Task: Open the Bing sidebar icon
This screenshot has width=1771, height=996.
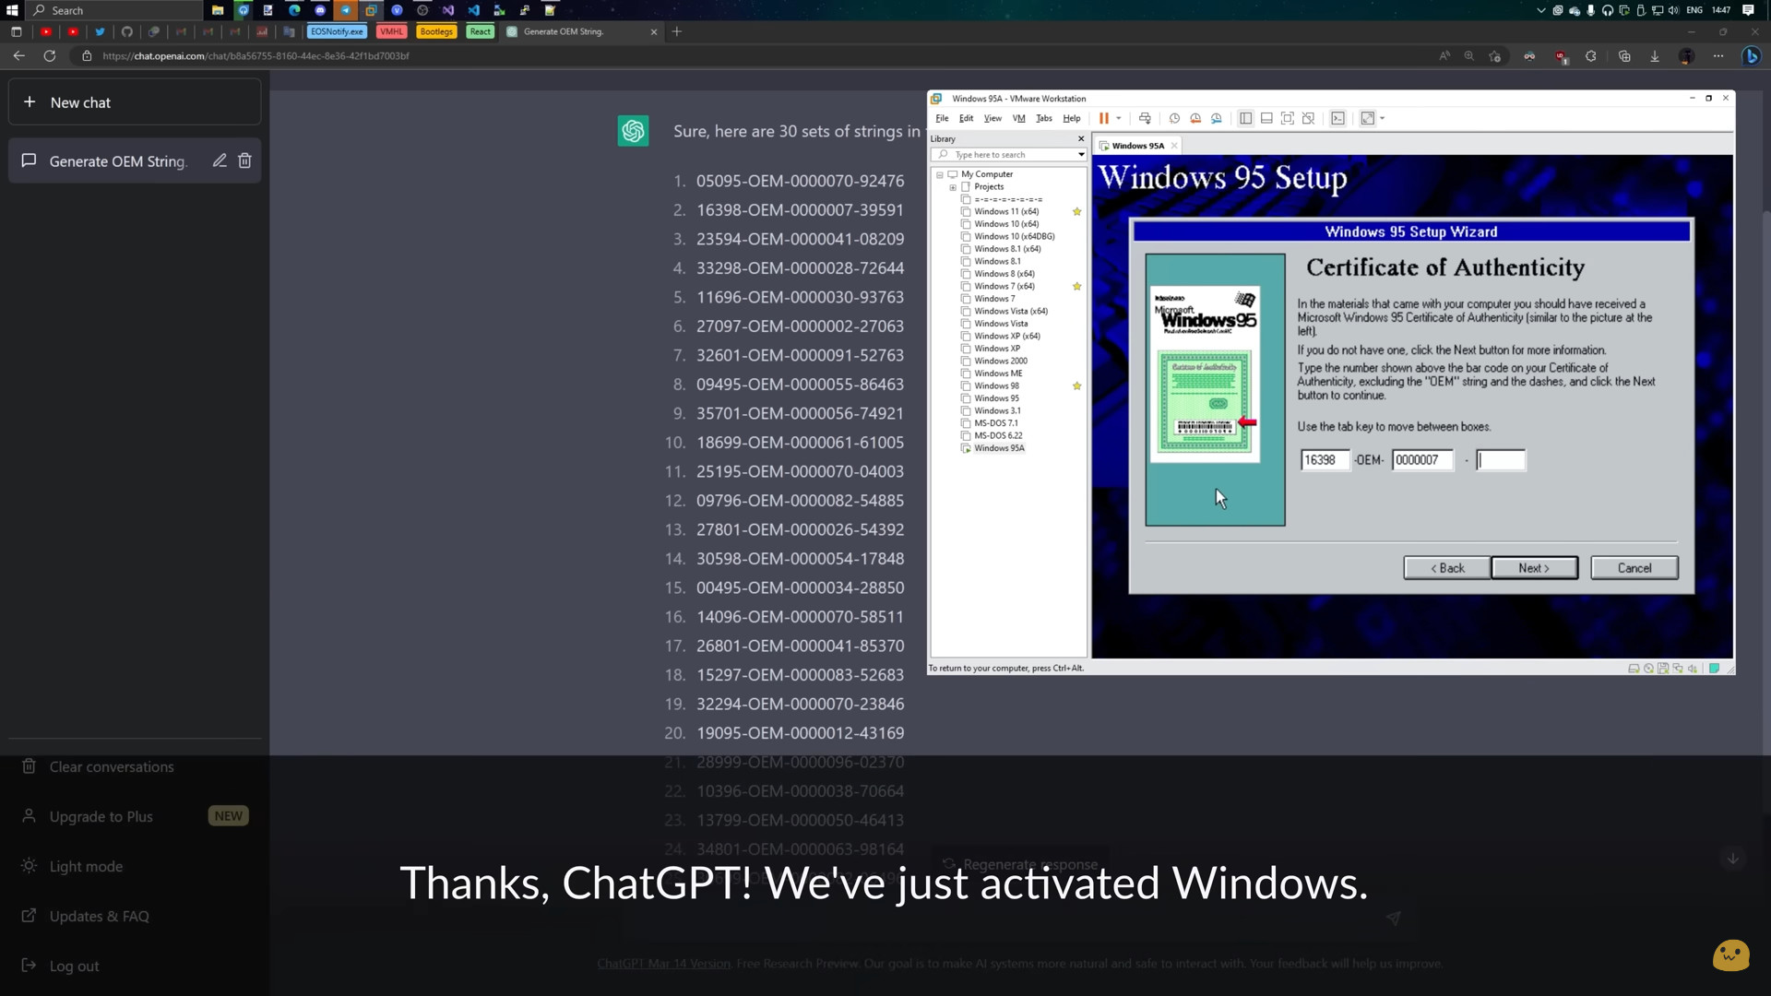Action: [1751, 56]
